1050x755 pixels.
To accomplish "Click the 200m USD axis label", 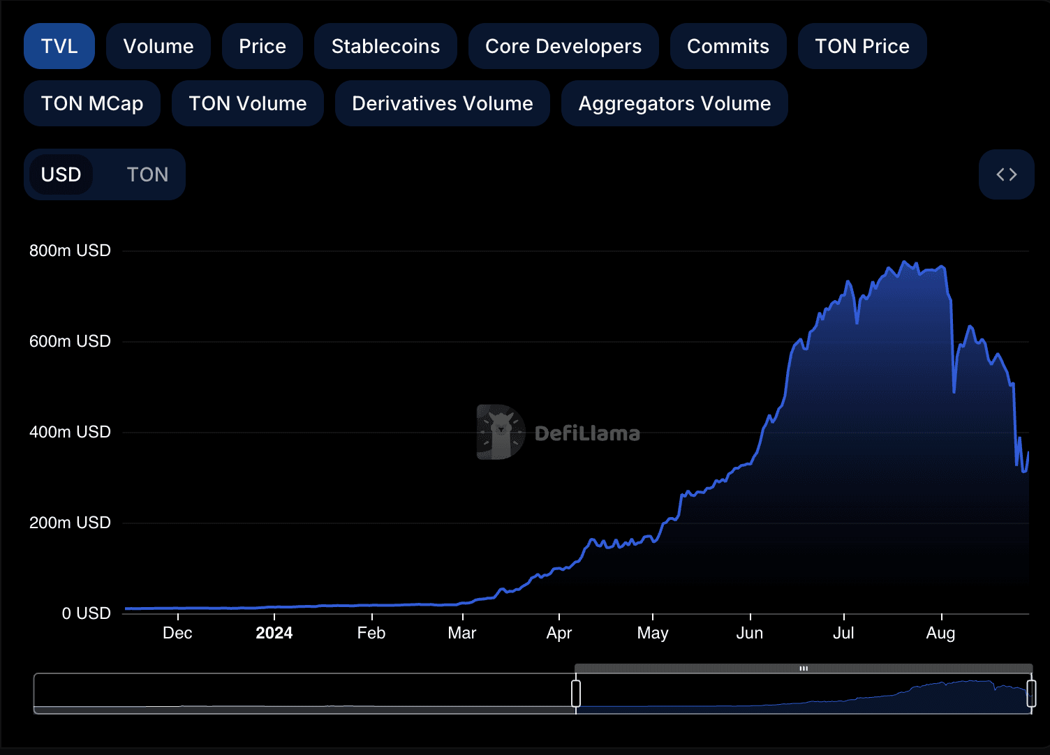I will coord(70,523).
